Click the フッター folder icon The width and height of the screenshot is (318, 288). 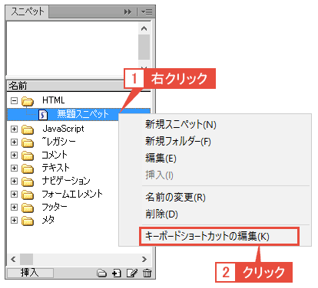point(28,208)
